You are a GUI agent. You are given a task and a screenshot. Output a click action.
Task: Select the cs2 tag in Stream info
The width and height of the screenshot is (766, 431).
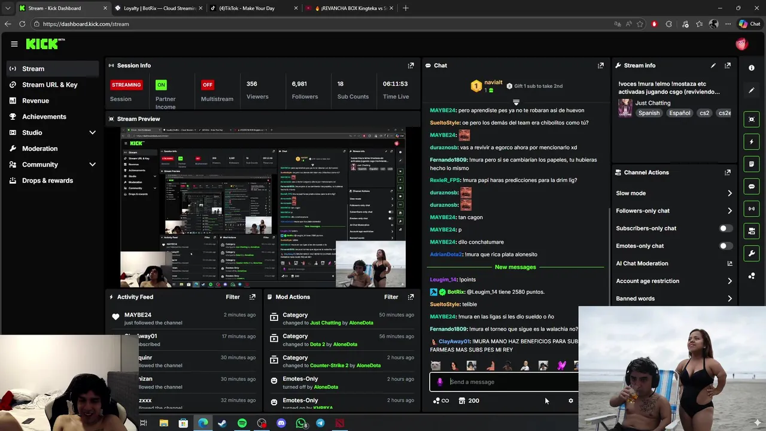(x=704, y=113)
